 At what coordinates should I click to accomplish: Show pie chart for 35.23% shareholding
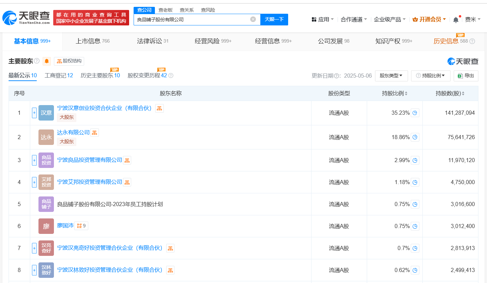point(415,113)
